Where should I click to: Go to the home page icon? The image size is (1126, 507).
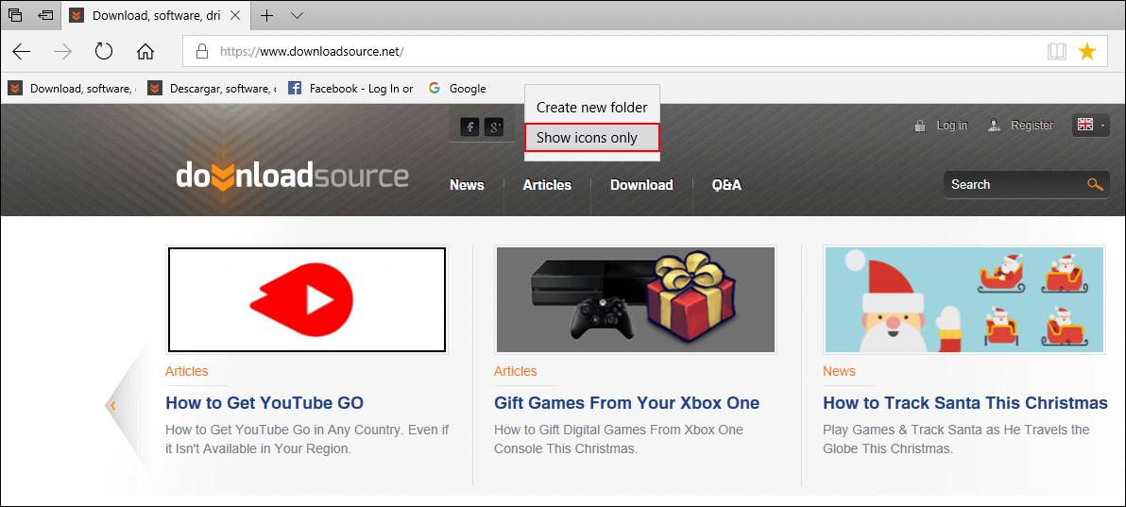(145, 51)
